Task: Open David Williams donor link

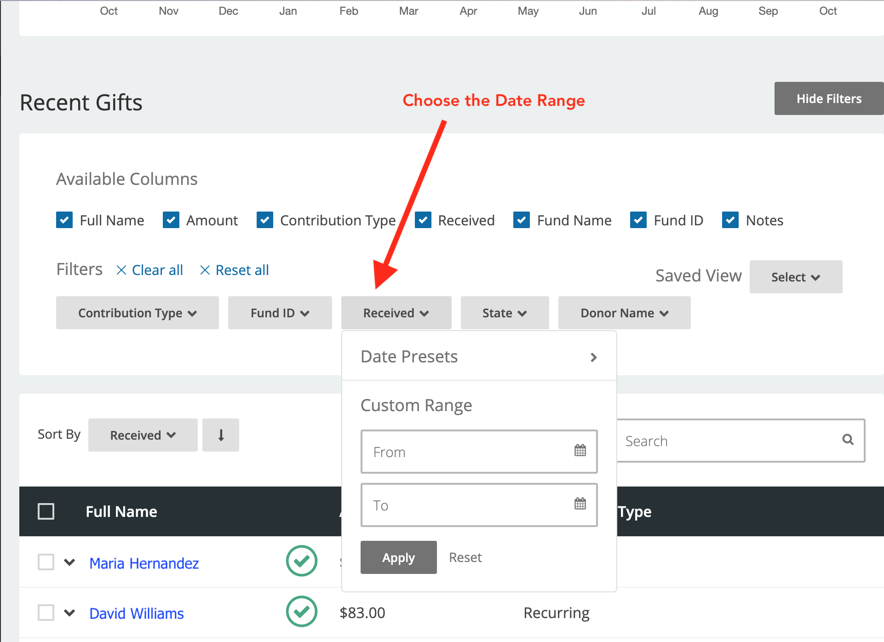Action: (x=137, y=613)
